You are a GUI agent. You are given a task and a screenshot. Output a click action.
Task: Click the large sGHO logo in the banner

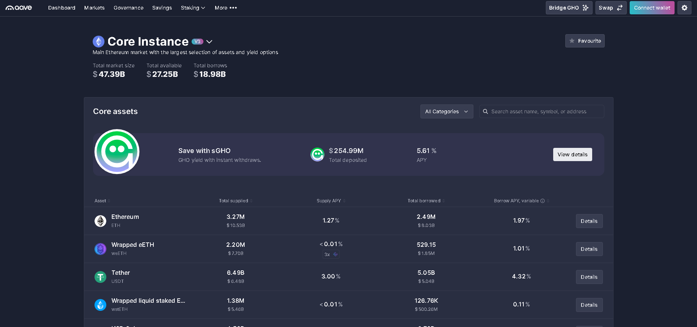tap(117, 152)
